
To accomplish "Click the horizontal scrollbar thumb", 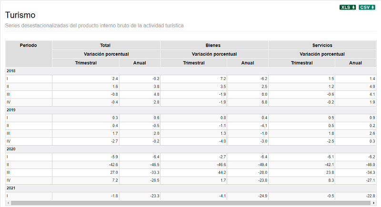I will [190, 203].
